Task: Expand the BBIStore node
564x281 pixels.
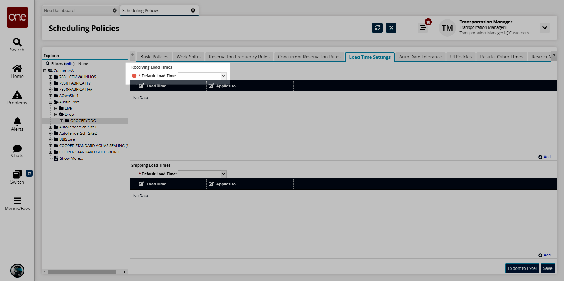Action: click(50, 139)
